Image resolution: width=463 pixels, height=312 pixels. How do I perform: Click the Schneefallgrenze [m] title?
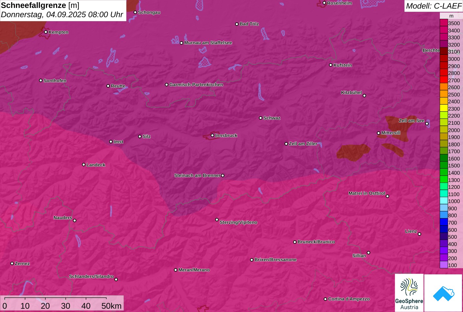[x=40, y=5]
